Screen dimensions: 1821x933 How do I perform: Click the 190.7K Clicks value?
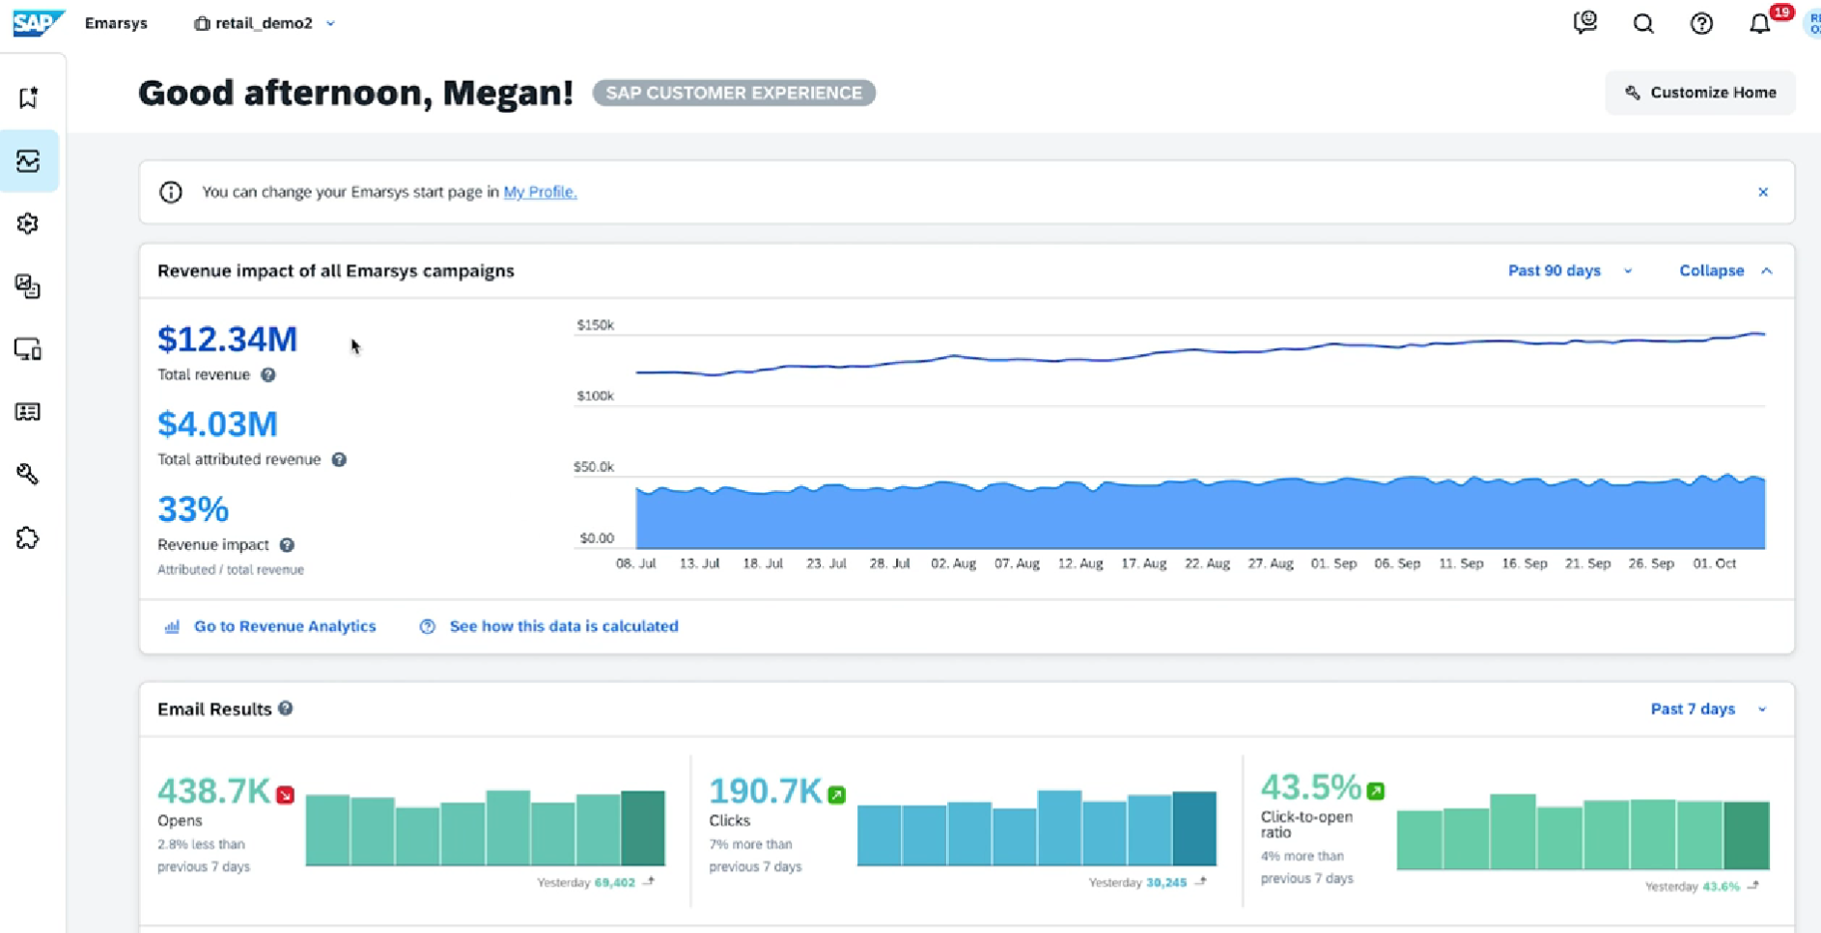click(766, 791)
